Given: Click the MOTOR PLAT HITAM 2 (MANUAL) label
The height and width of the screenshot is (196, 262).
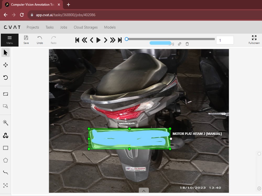Looking at the screenshot, I should [197, 134].
